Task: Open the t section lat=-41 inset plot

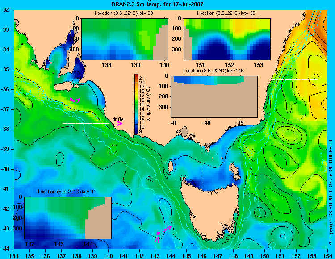Action: pyautogui.click(x=68, y=218)
